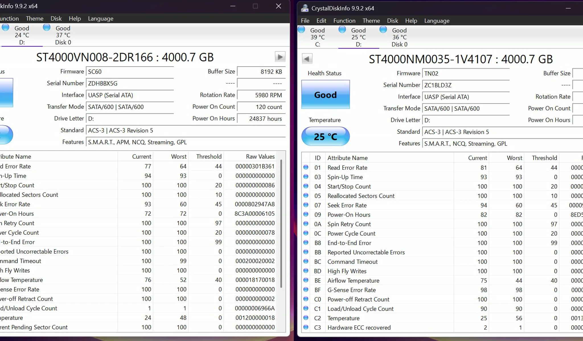
Task: Click status dot for Hardware ECC recovered row
Action: pos(306,327)
